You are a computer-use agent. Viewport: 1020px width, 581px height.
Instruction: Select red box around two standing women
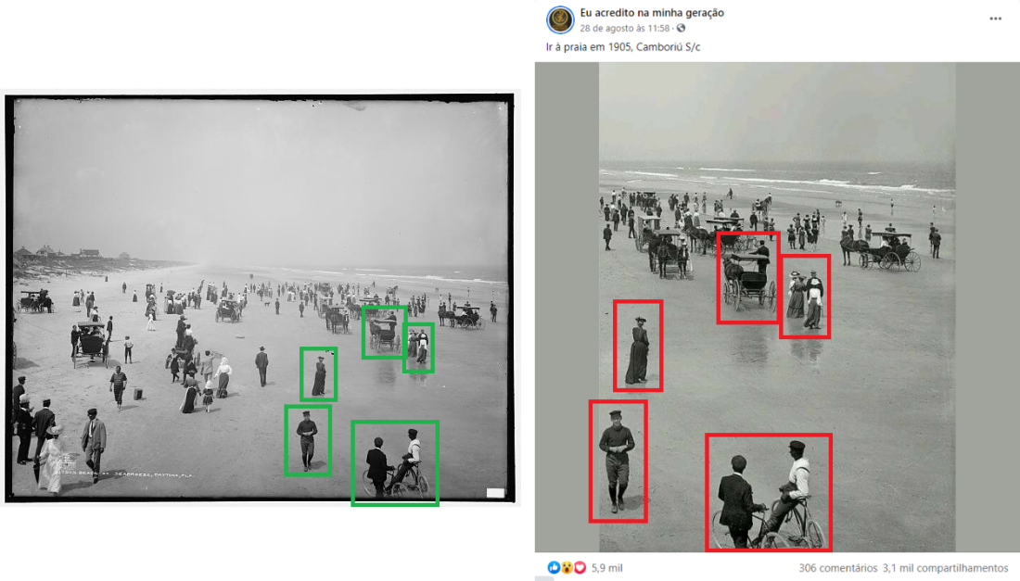pyautogui.click(x=805, y=297)
